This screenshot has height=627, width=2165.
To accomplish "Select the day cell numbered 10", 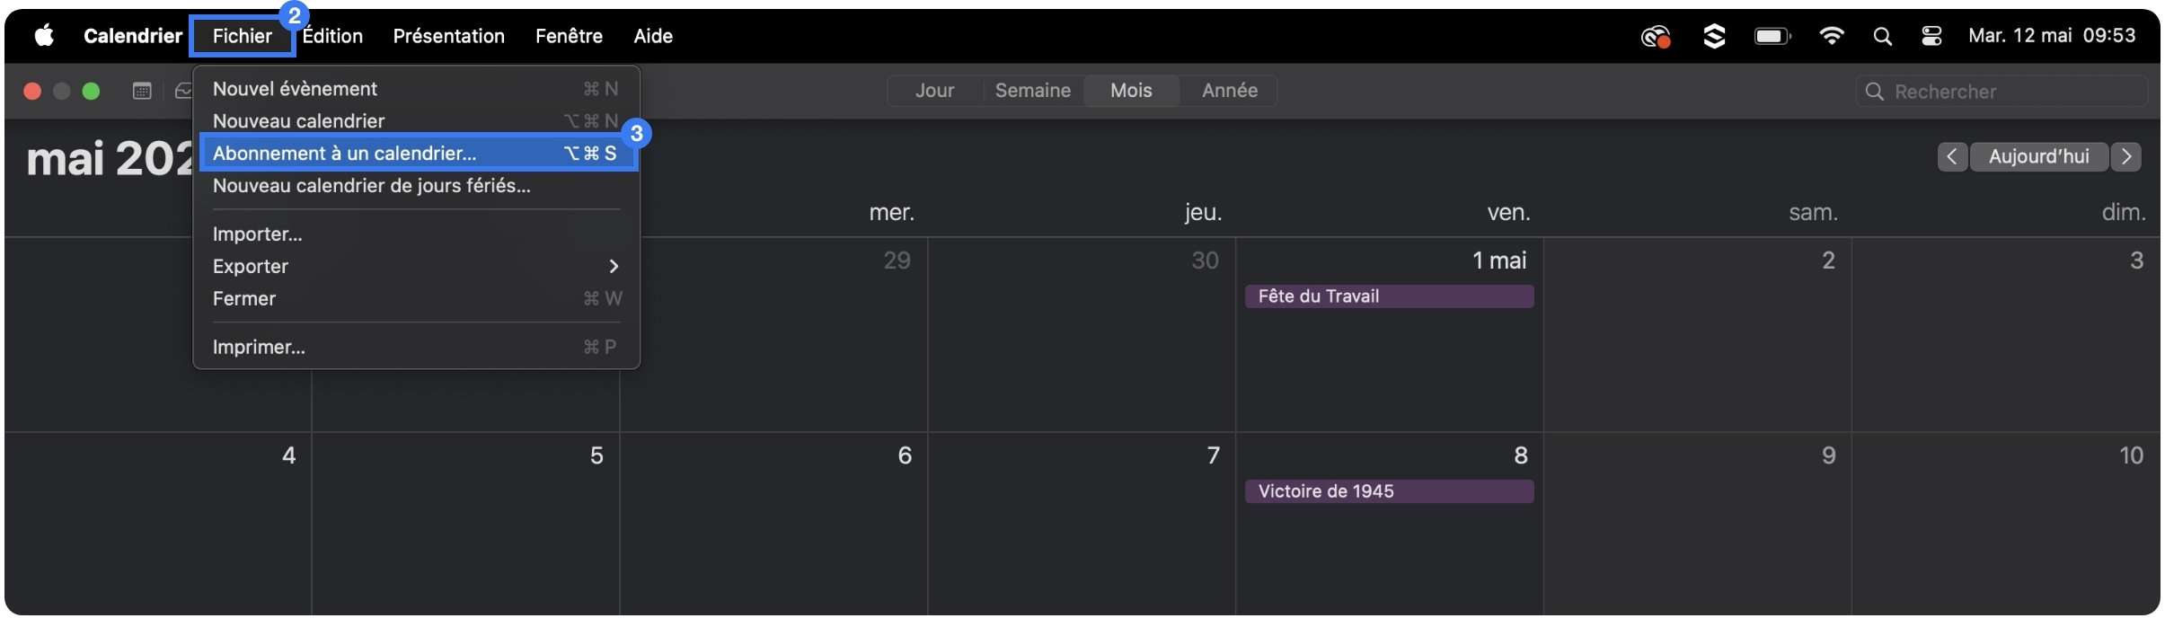I will pyautogui.click(x=2005, y=525).
